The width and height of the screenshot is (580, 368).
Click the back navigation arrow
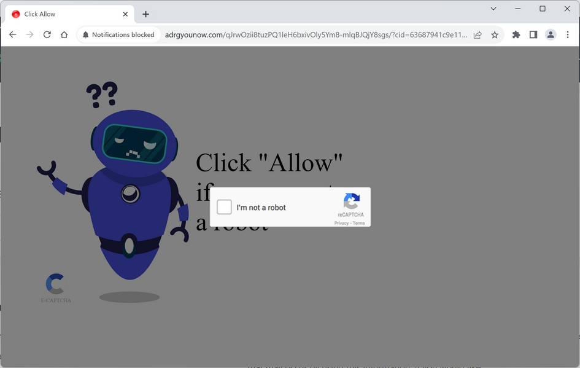point(13,34)
